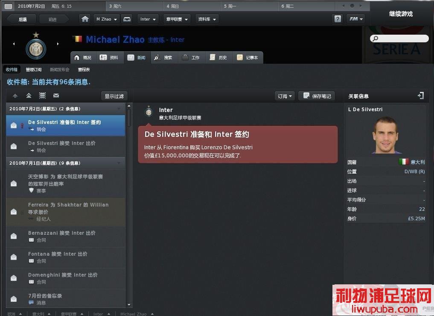
Task: Click the single up arrow in inbox toolbar
Action: coord(15,96)
